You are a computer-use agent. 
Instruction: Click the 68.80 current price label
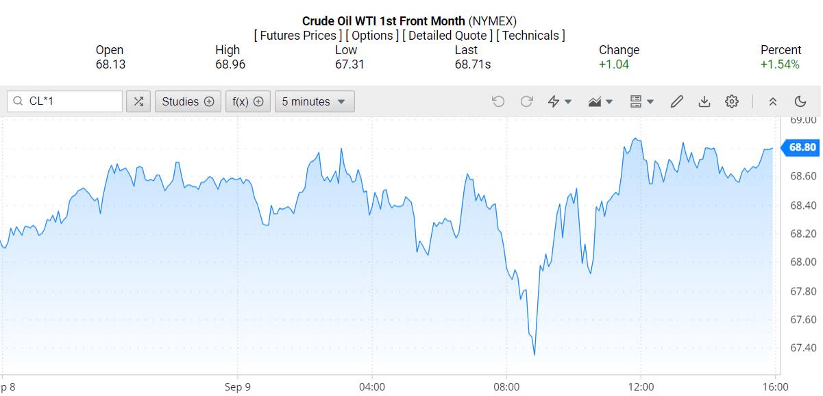pos(802,147)
